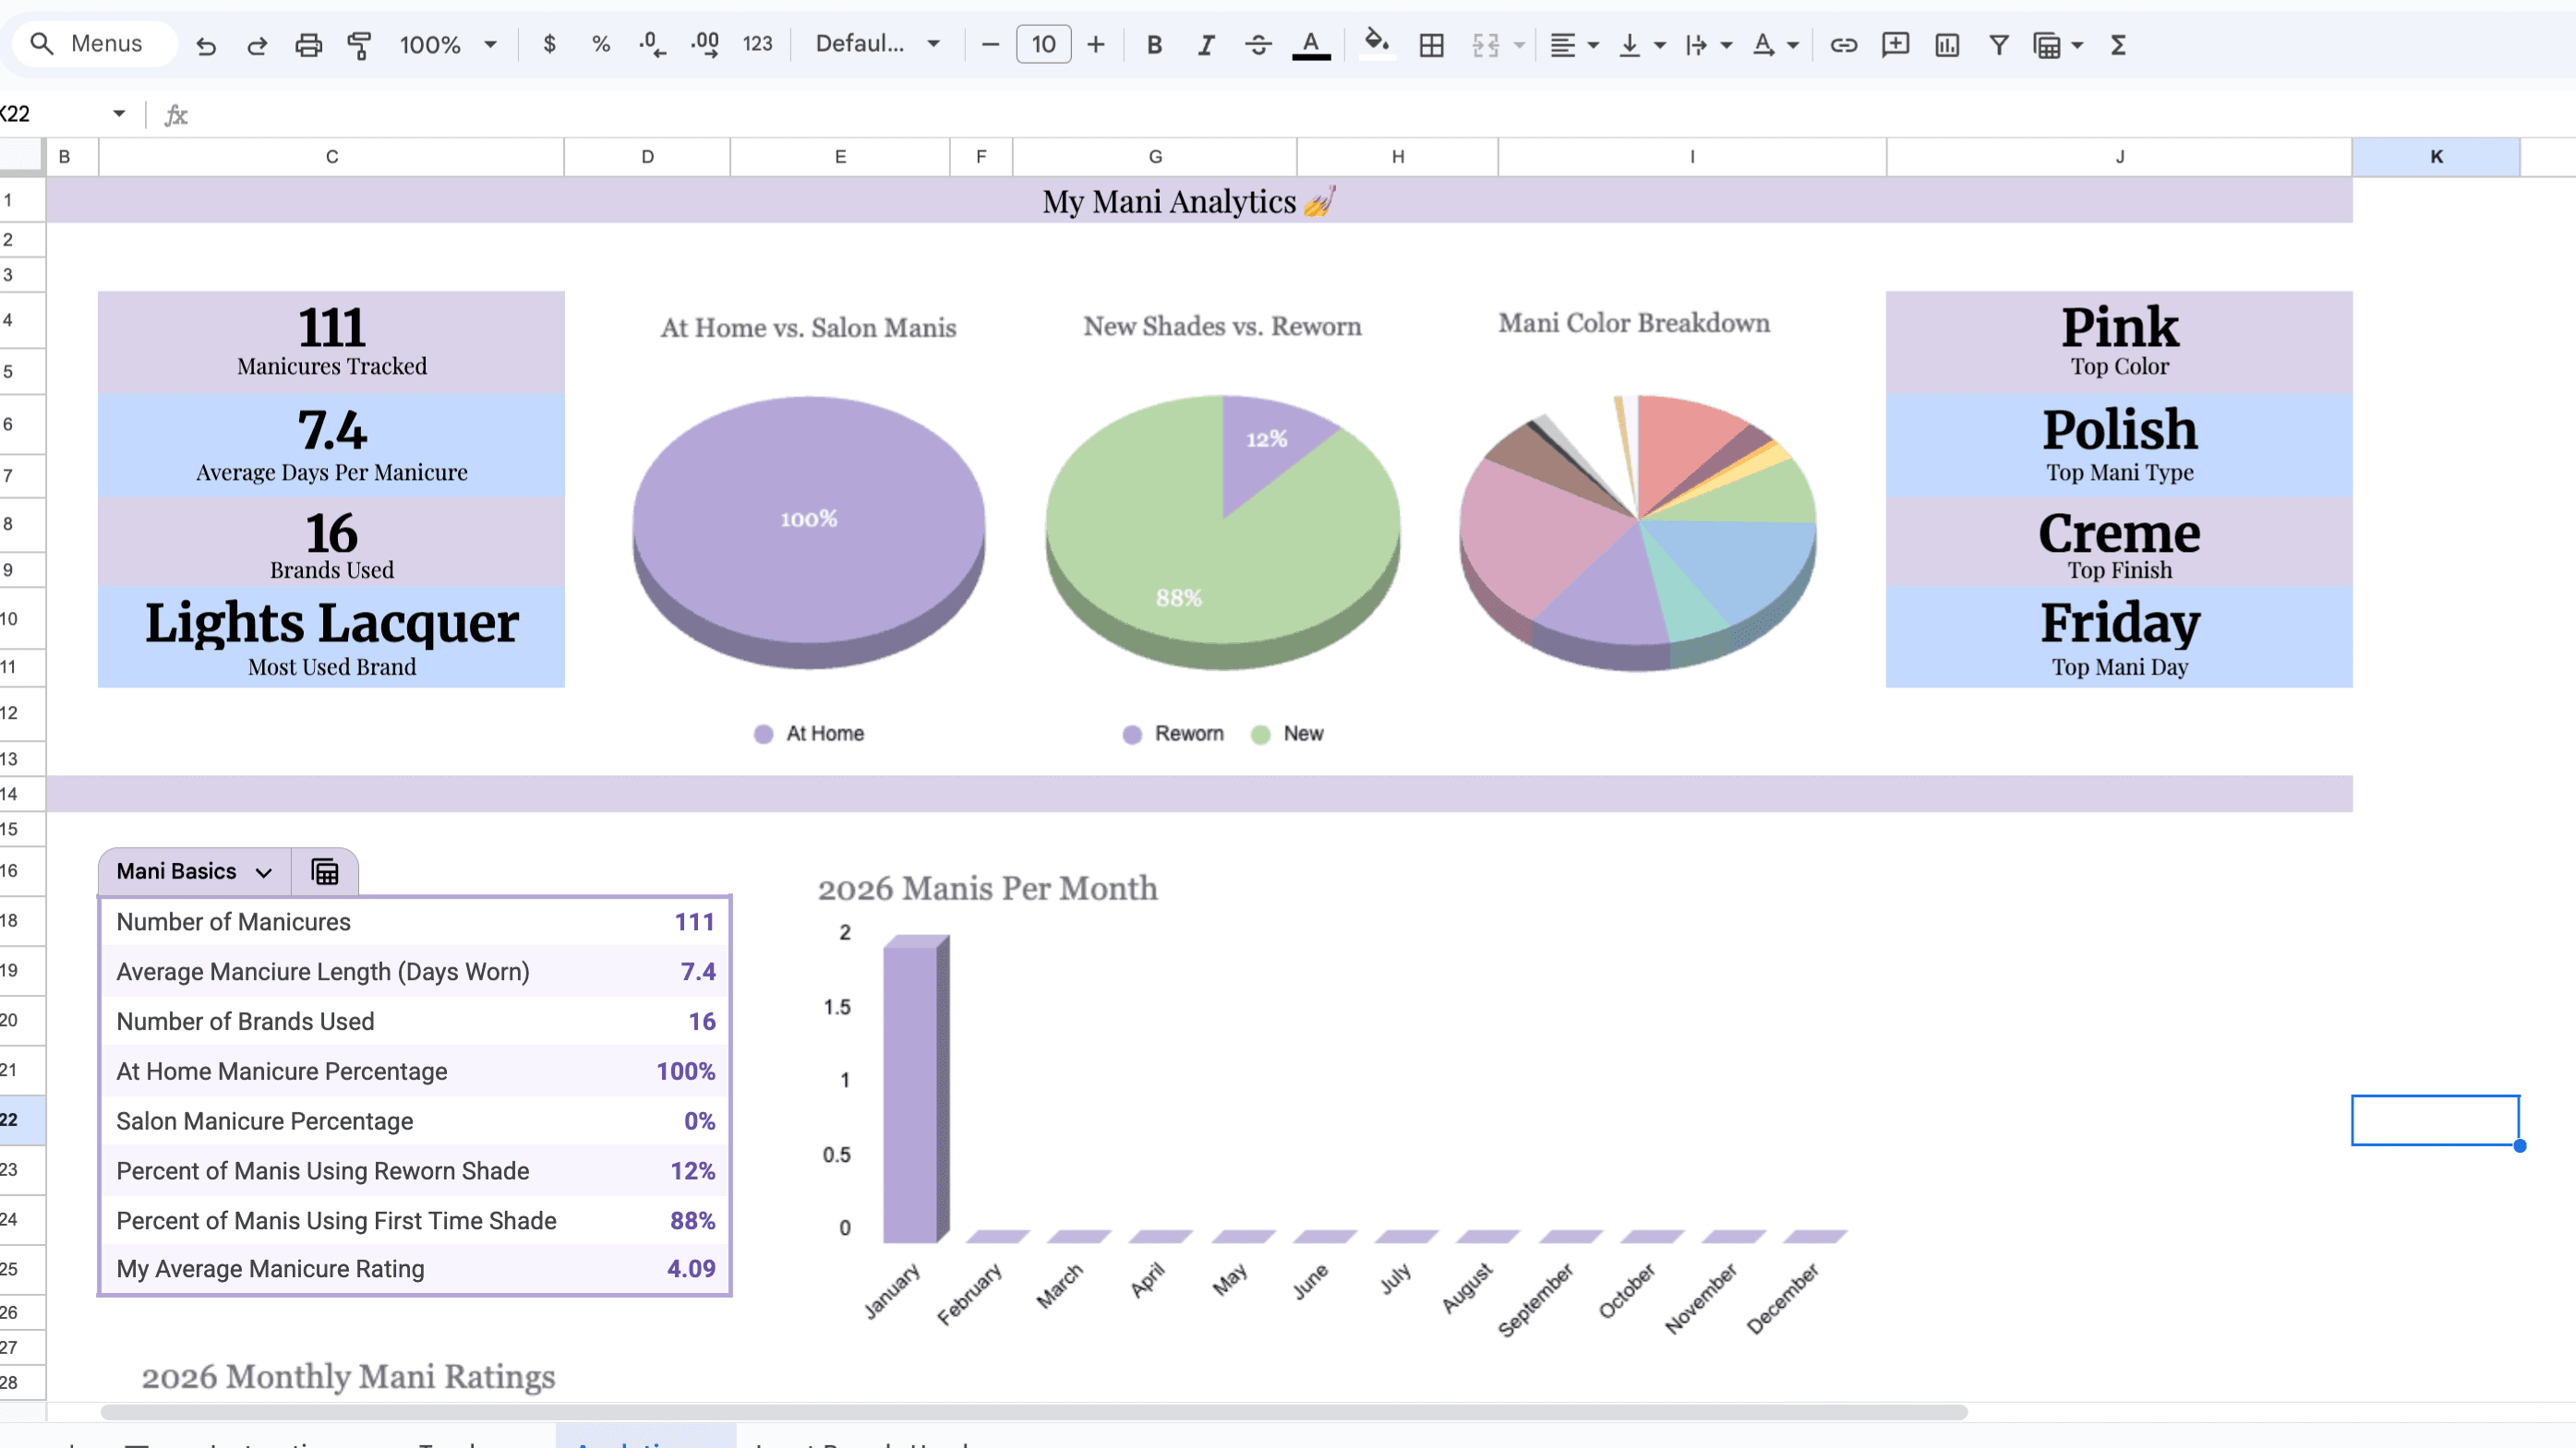
Task: Toggle strikethrough formatting
Action: (x=1258, y=44)
